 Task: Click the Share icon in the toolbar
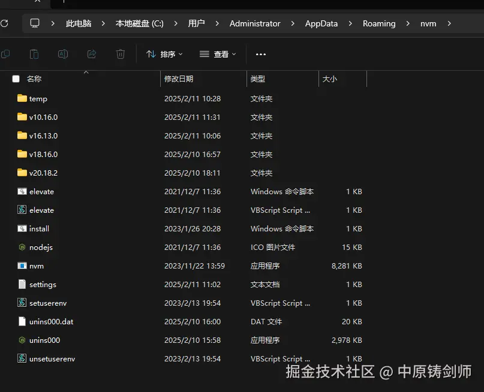pos(91,54)
